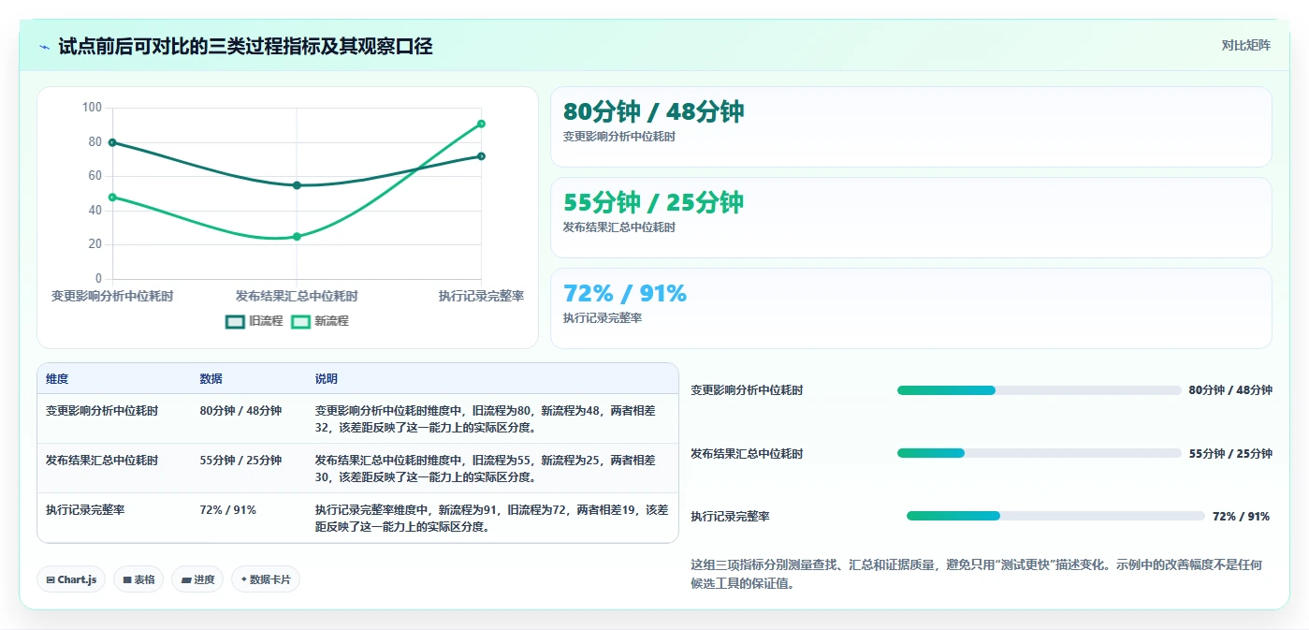Click the 旧流程 point at 72 for 执行记录完整率
Viewport: 1309px width, 630px height.
[x=481, y=156]
